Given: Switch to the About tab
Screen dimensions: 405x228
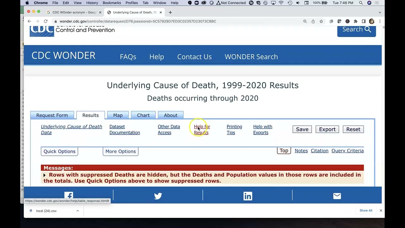Looking at the screenshot, I should [171, 115].
